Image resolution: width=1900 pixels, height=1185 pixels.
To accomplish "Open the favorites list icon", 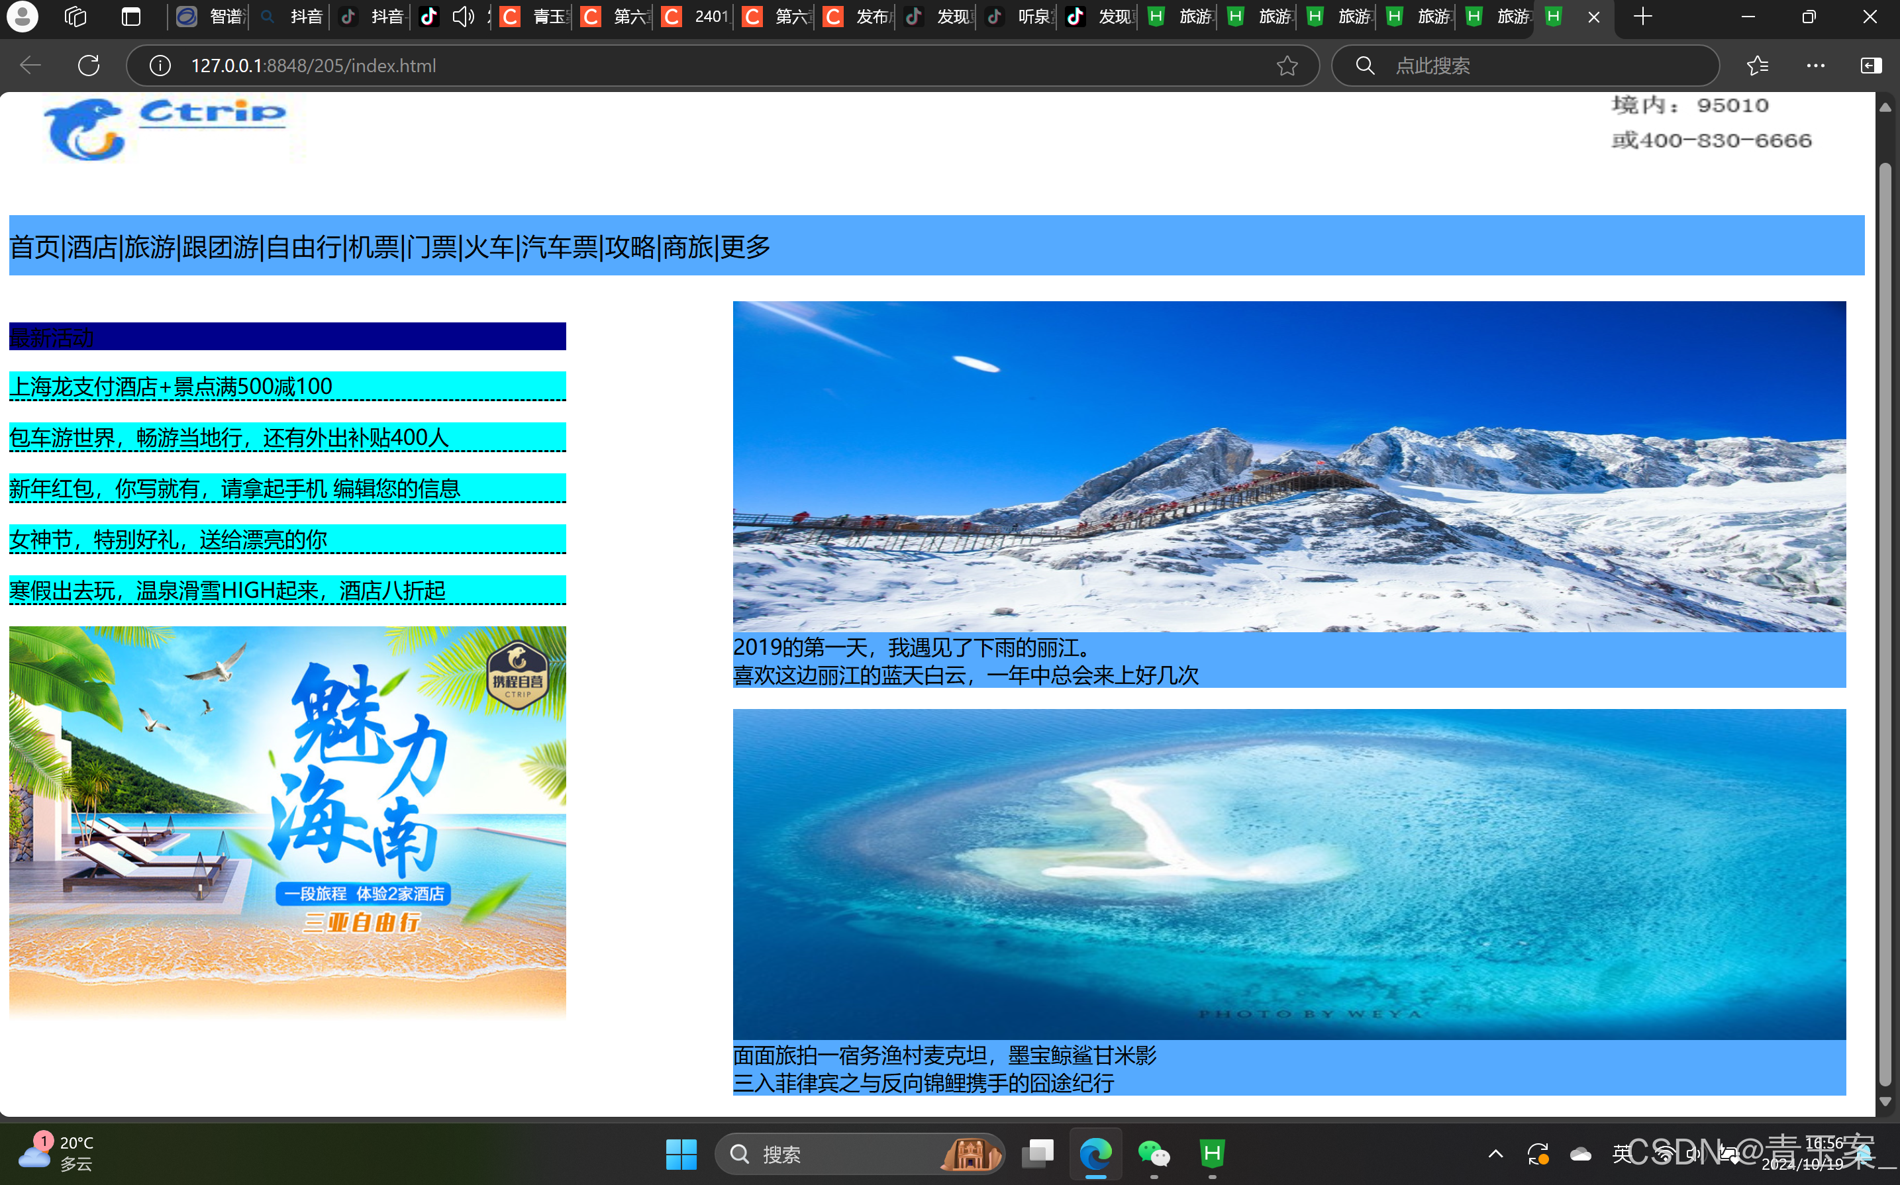I will [1758, 66].
